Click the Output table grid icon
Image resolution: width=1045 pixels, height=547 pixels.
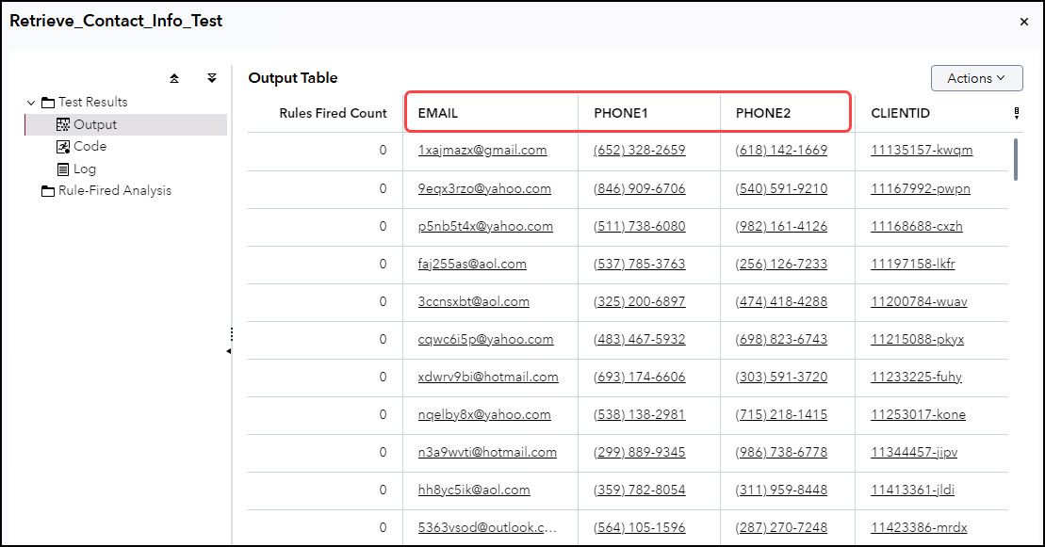click(x=64, y=123)
